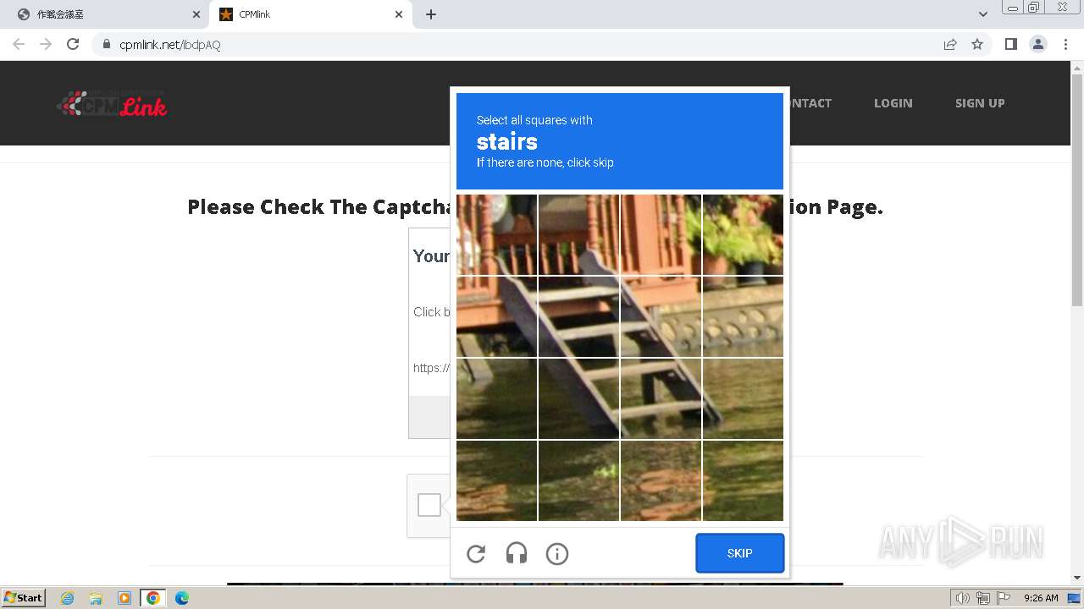The image size is (1084, 609).
Task: Select captcha tile showing upper stair steps
Action: click(579, 316)
